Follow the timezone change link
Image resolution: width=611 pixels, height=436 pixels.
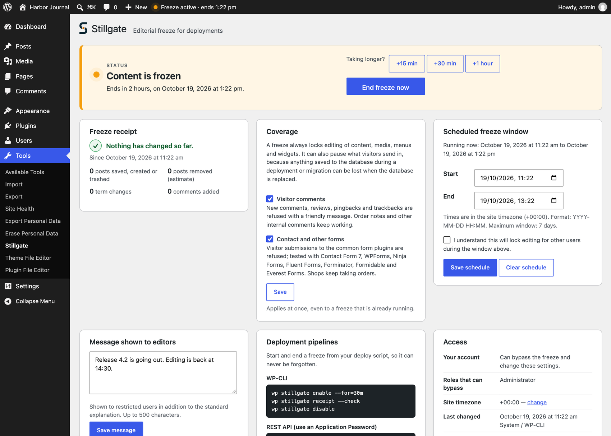(537, 402)
